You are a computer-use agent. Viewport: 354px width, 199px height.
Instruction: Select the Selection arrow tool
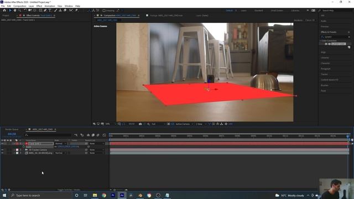pyautogui.click(x=10, y=11)
